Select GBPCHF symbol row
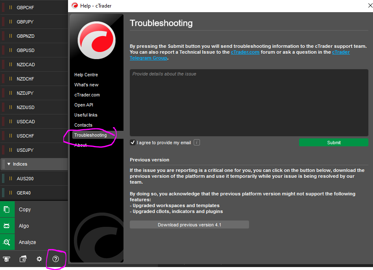The image size is (373, 270). pos(34,8)
